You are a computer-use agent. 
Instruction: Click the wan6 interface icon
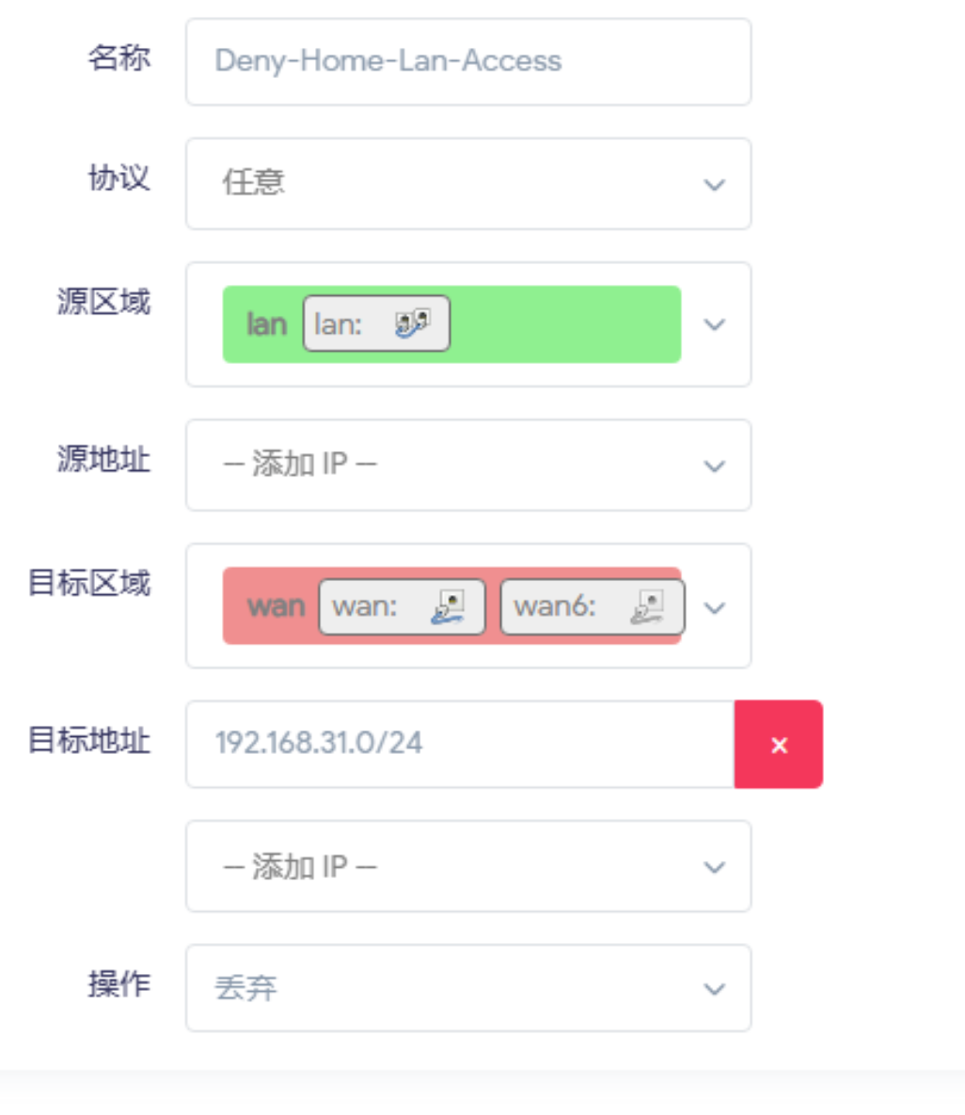(648, 606)
